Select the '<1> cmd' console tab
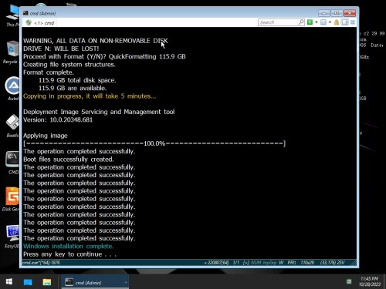This screenshot has height=289, width=386. tap(40, 23)
